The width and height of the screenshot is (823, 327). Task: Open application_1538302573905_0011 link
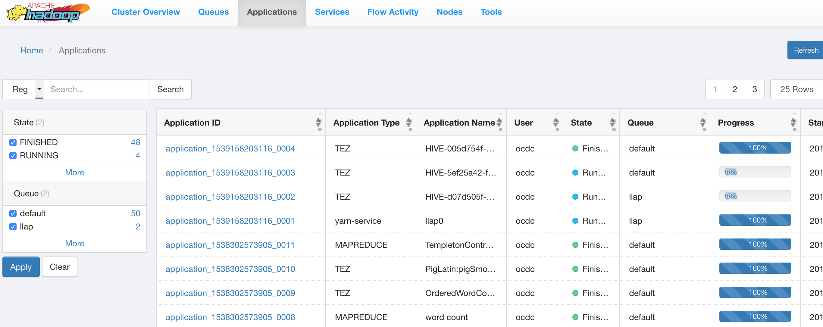(230, 245)
